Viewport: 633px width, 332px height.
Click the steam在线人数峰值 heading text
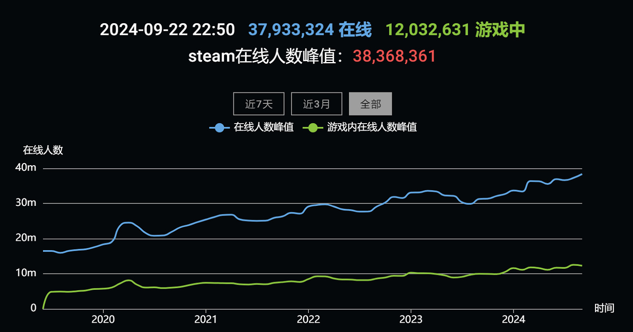tap(267, 56)
